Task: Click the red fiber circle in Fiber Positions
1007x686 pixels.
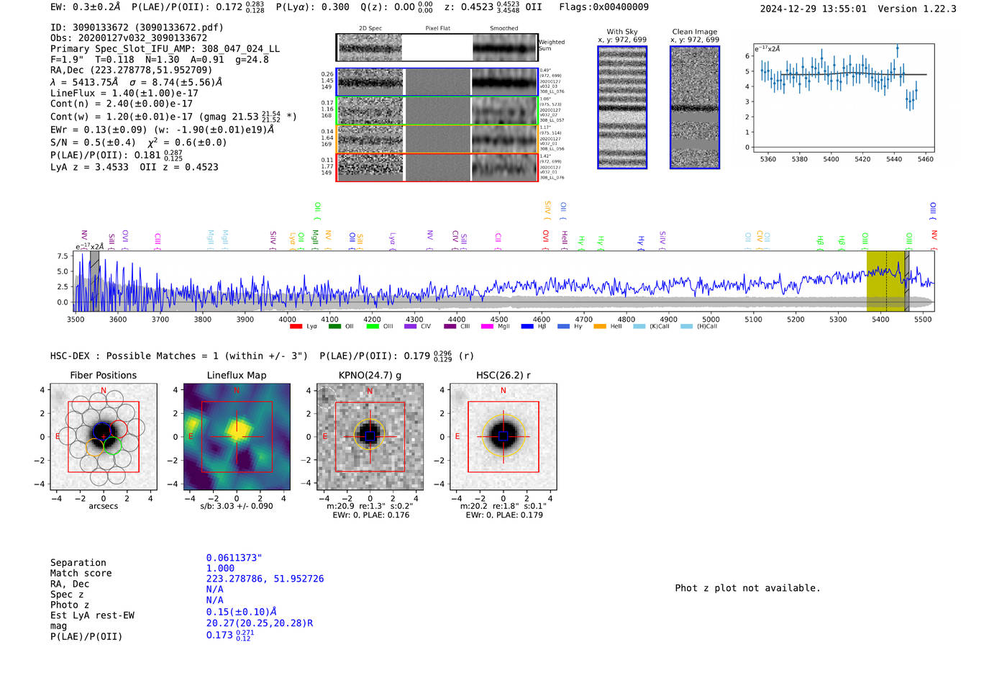Action: pyautogui.click(x=119, y=430)
